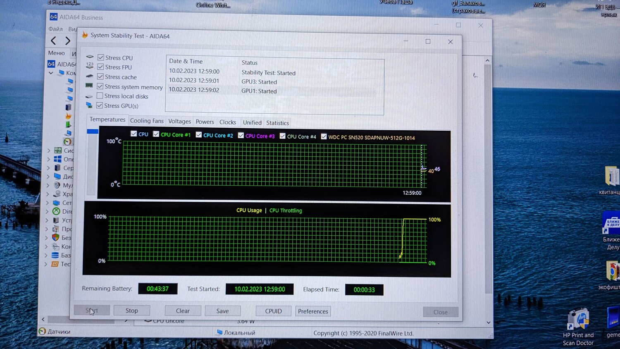Click the drive icon beside Stress local disks
Viewport: 620px width, 349px height.
click(x=89, y=96)
